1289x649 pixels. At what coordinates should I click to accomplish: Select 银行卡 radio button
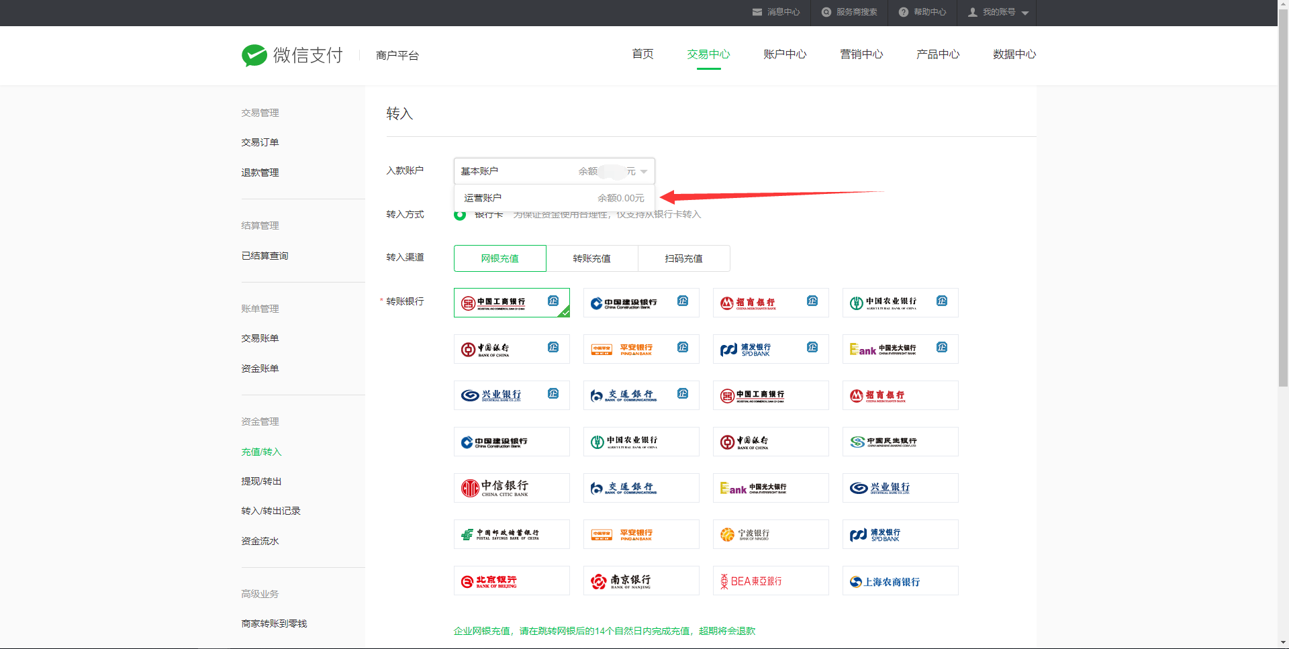point(460,214)
